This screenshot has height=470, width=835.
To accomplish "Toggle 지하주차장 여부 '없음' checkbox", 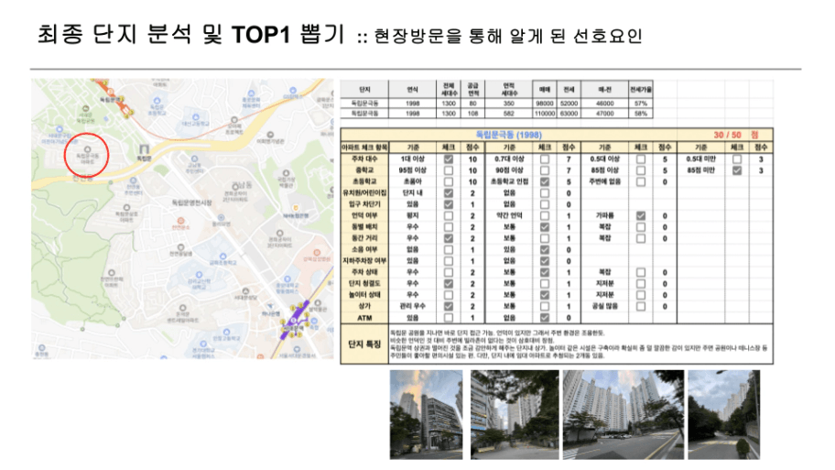I will coord(544,261).
